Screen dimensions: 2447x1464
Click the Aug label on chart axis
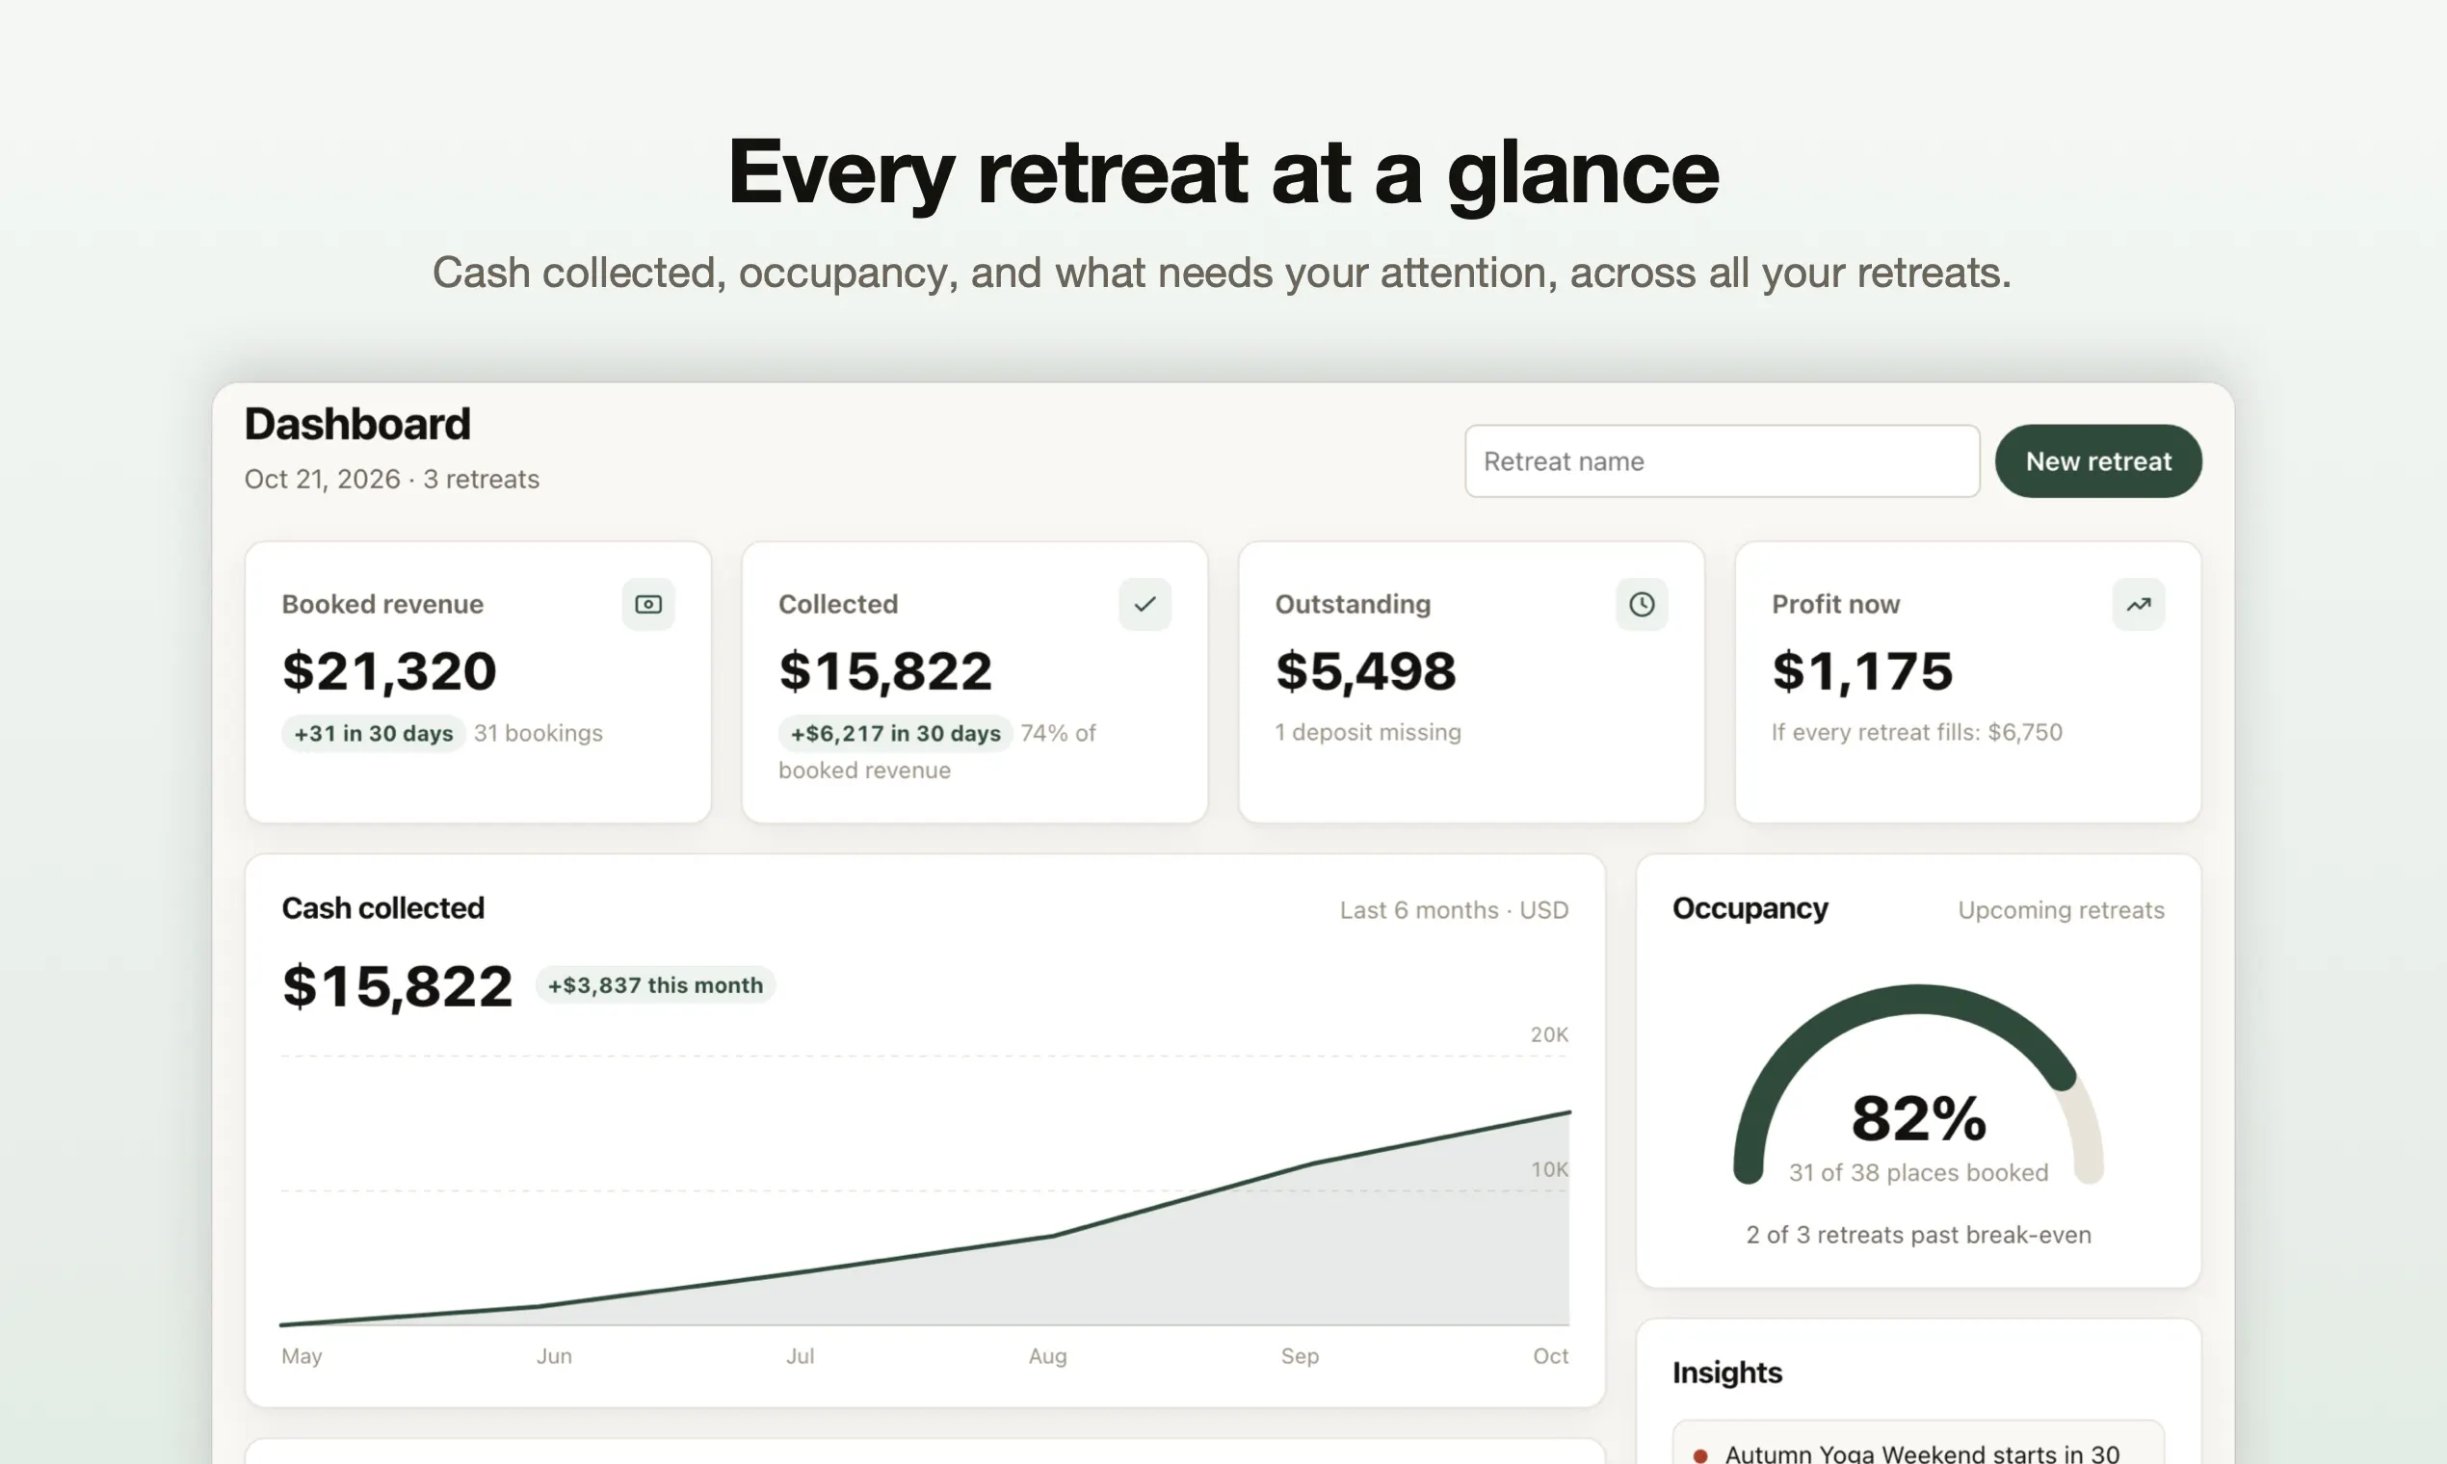[x=1047, y=1355]
